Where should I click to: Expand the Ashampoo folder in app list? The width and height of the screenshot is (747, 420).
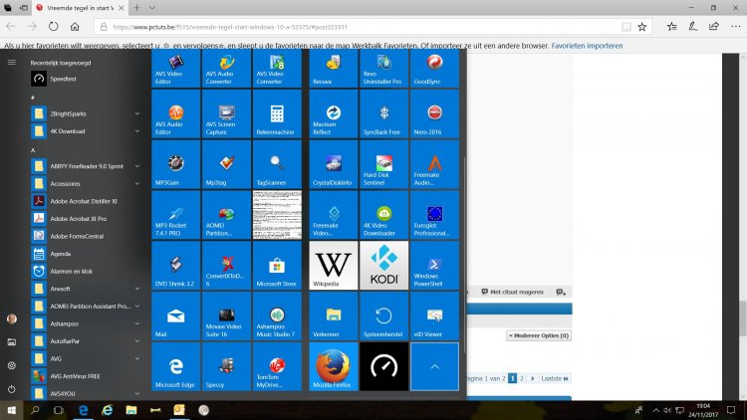click(x=139, y=322)
